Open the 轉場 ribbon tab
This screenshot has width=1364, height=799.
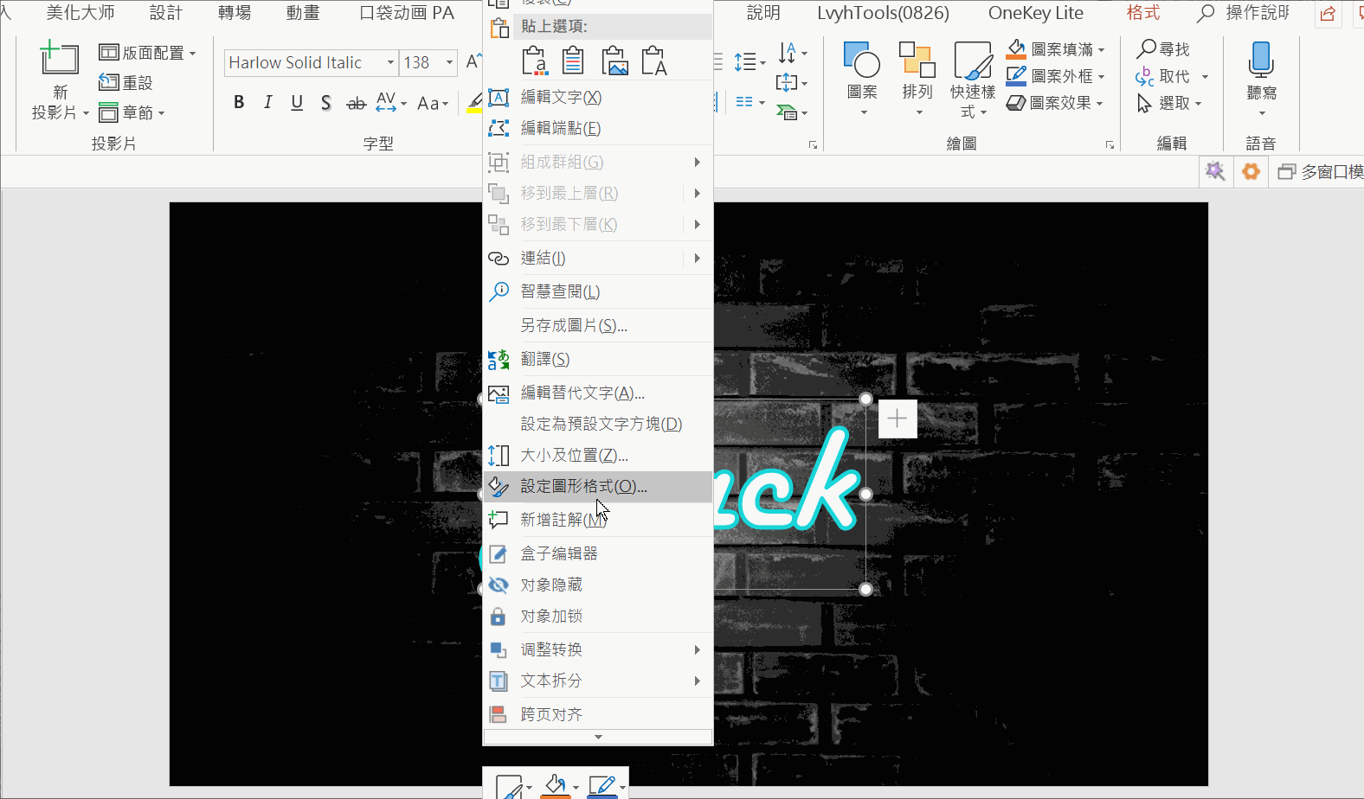[235, 13]
